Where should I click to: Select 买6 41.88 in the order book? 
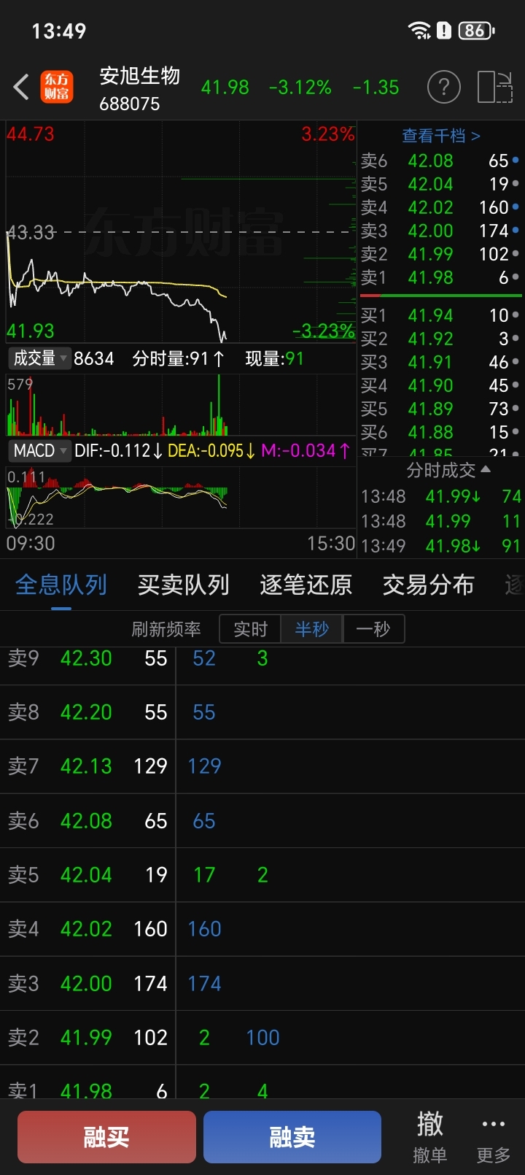[440, 432]
